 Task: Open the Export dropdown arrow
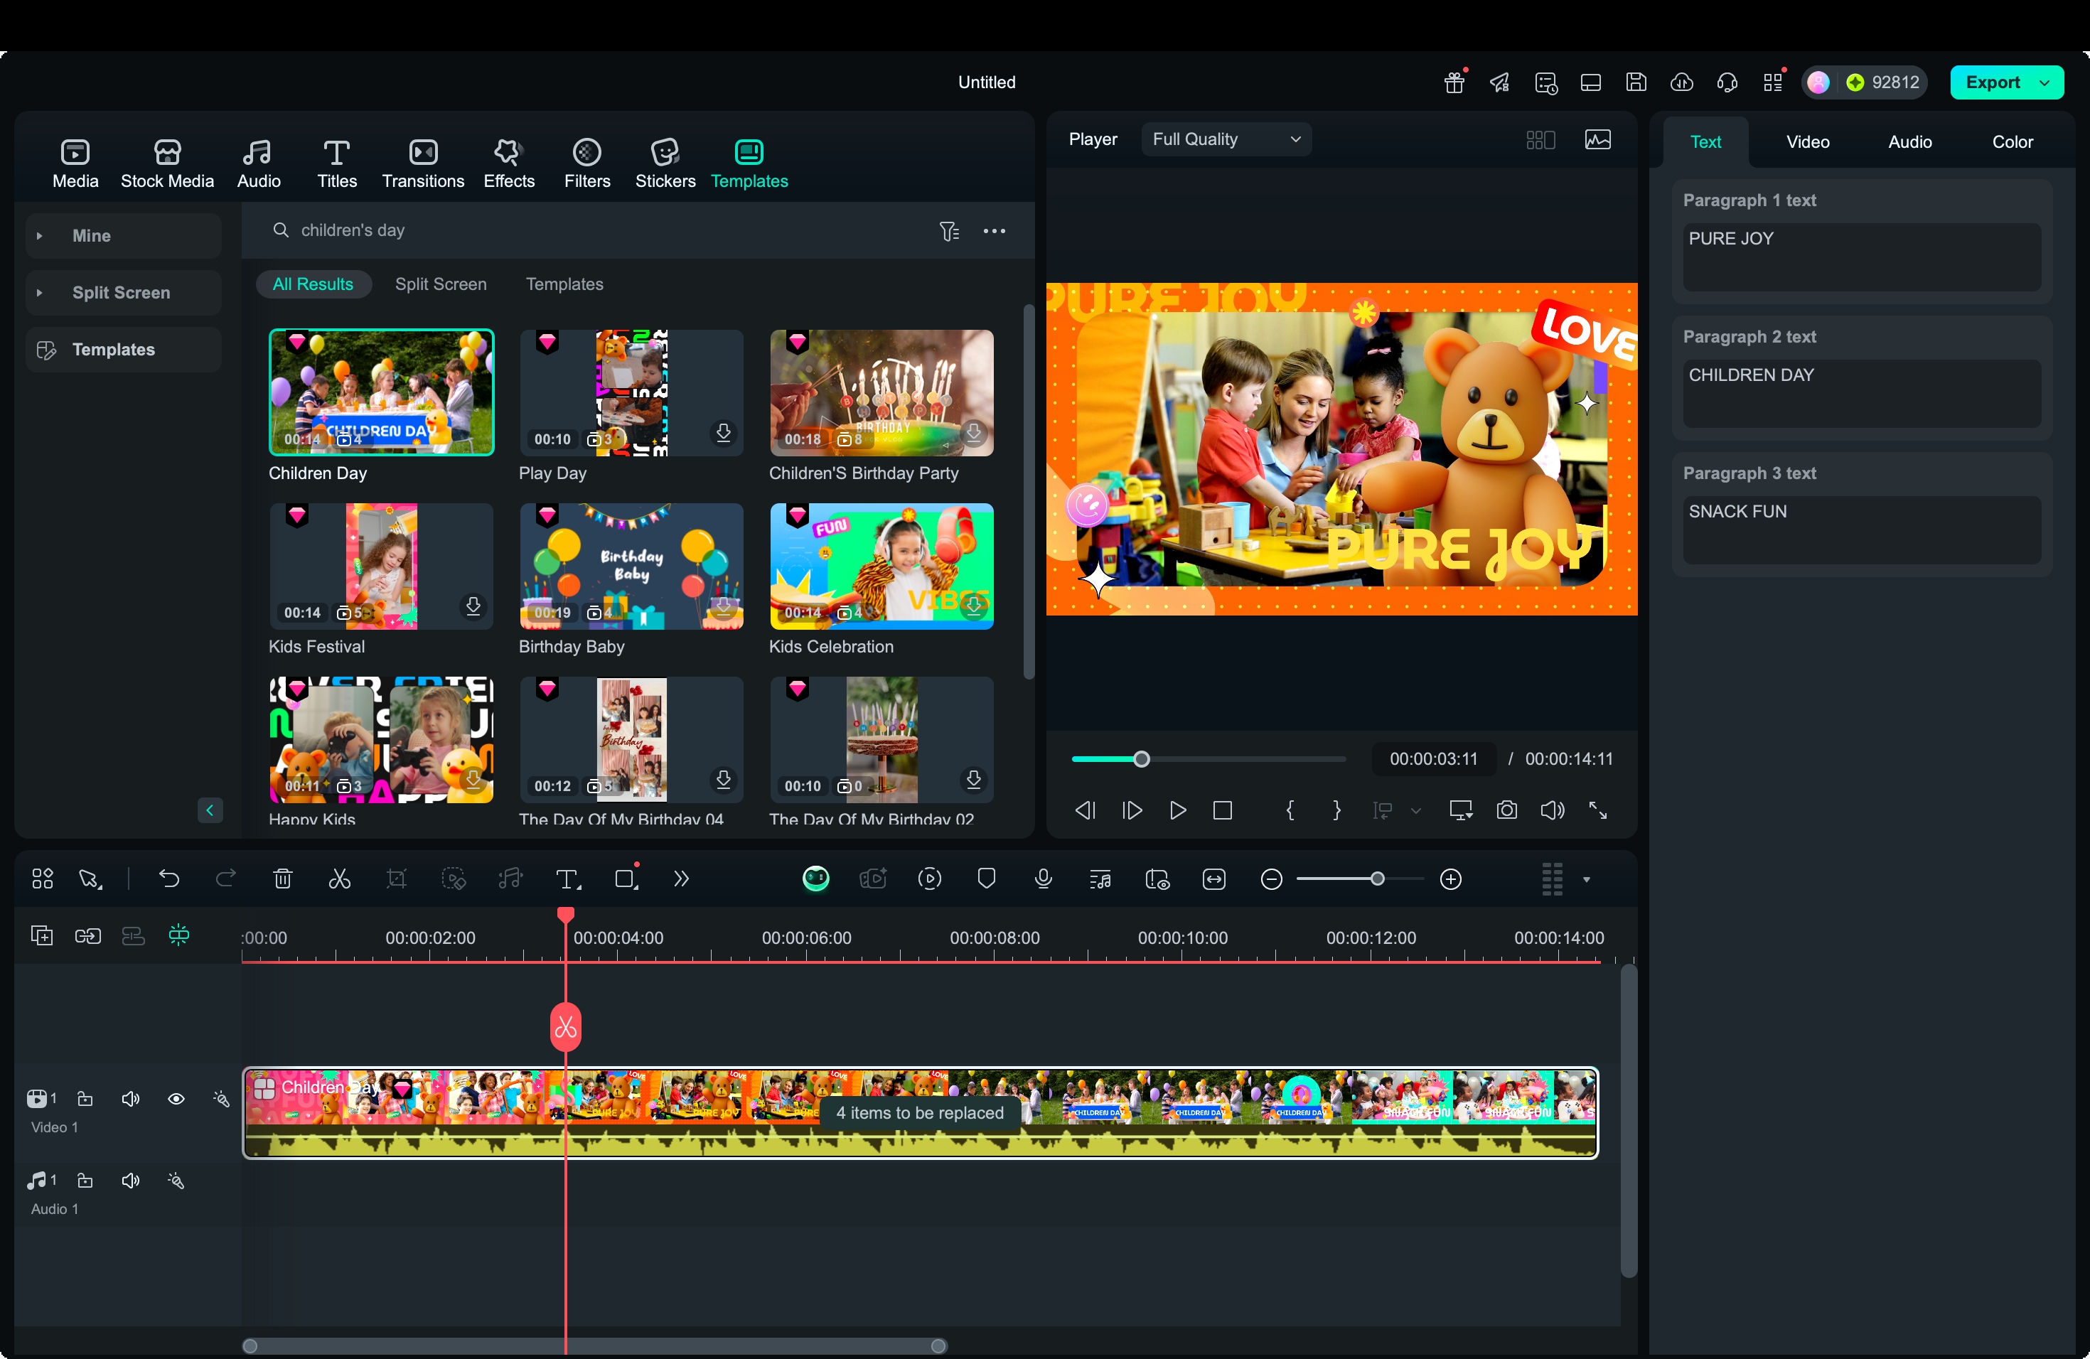click(2045, 82)
